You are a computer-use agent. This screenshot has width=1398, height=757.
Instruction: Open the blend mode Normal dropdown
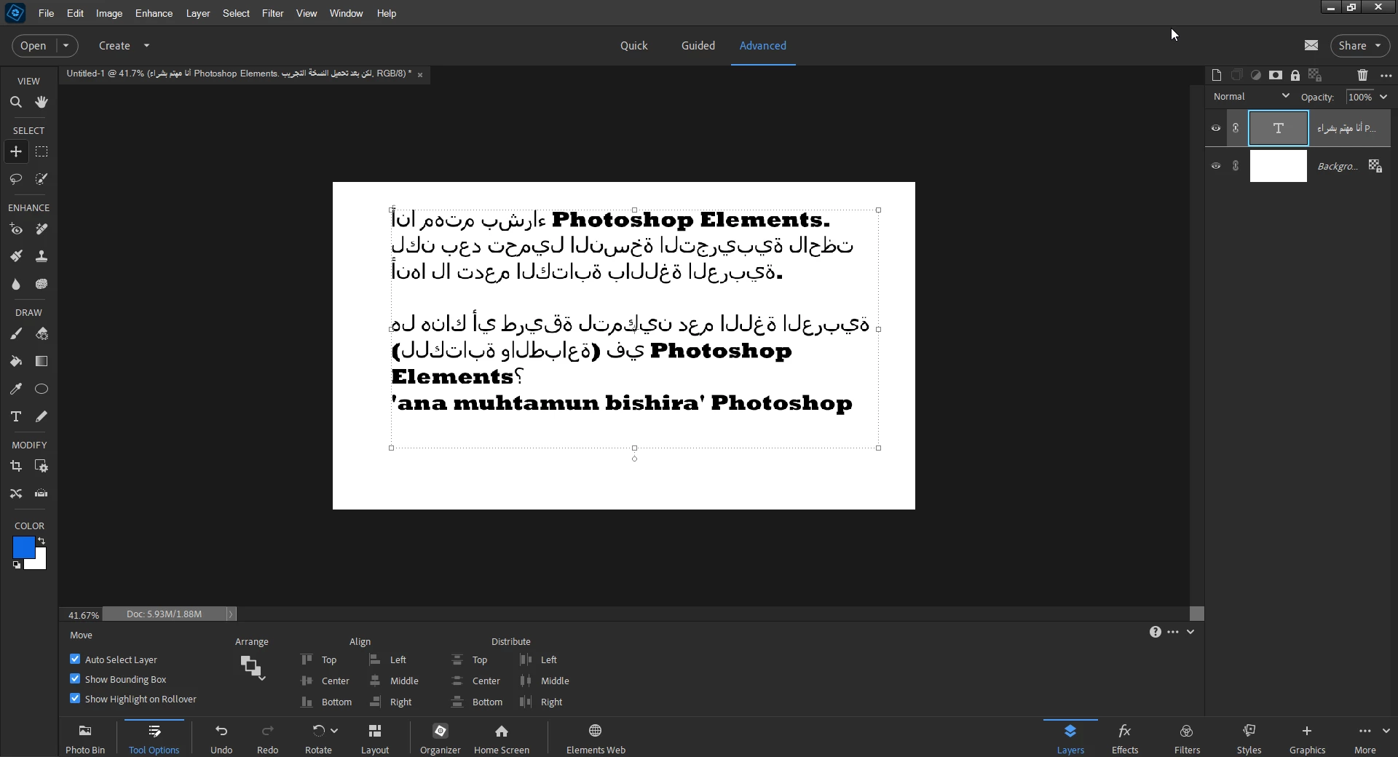pyautogui.click(x=1251, y=96)
